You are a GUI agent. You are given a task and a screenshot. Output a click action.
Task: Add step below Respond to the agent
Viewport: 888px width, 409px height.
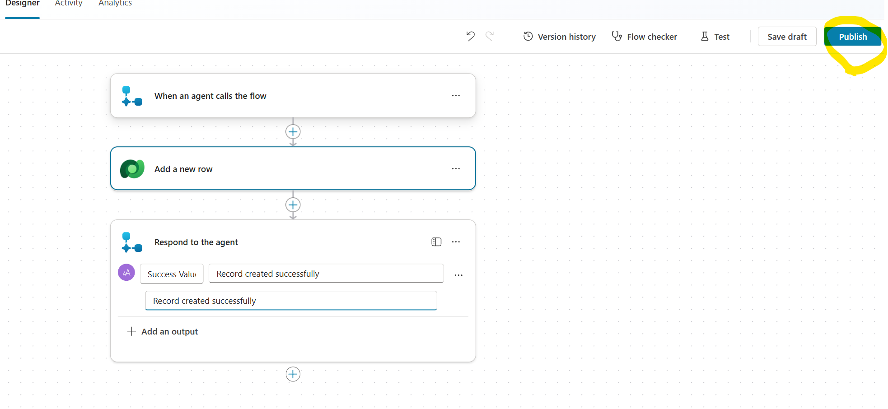(293, 374)
